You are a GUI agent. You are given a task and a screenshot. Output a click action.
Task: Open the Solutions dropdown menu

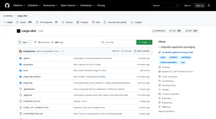(x=34, y=5)
